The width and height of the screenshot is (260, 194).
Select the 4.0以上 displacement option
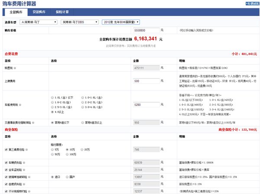[52, 112]
